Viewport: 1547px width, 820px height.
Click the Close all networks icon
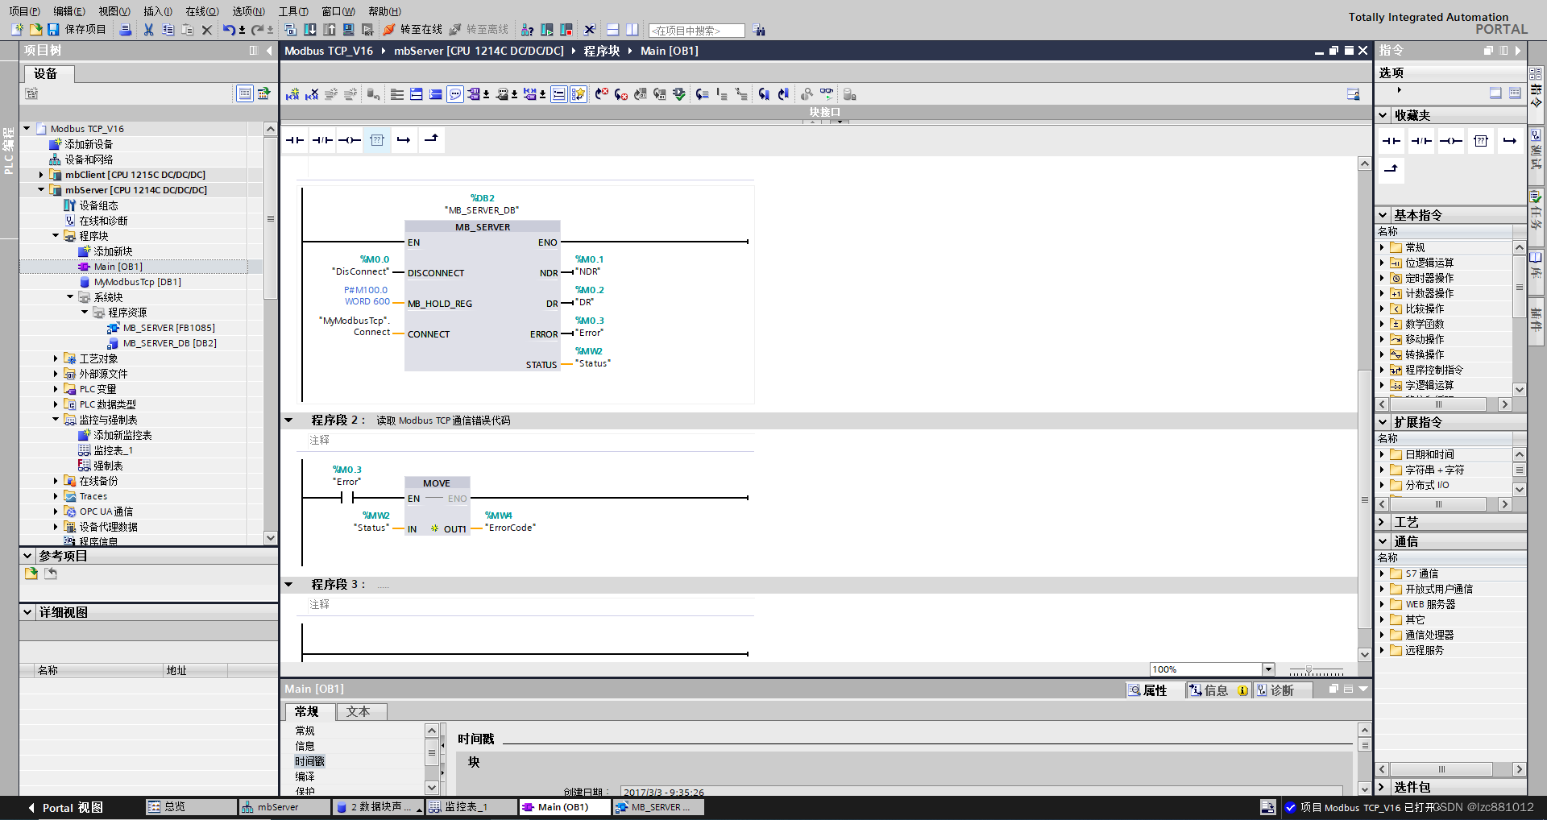pyautogui.click(x=436, y=94)
